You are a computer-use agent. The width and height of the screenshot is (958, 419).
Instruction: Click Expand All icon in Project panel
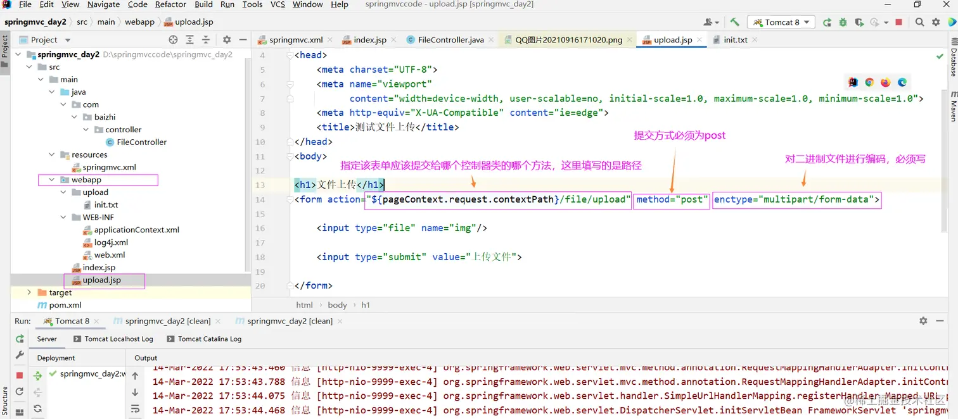coord(189,39)
